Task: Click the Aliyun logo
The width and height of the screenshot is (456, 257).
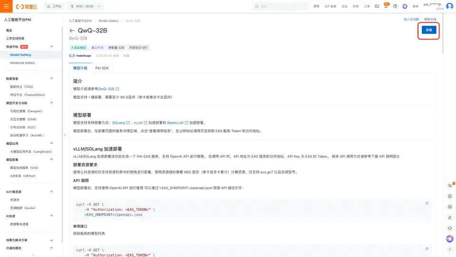Action: [x=27, y=6]
